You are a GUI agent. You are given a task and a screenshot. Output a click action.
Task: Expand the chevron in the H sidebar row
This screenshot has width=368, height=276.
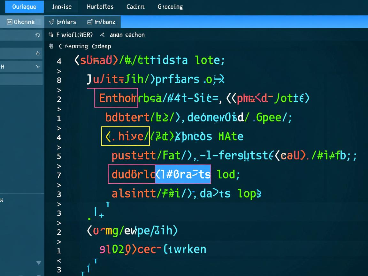pyautogui.click(x=37, y=67)
